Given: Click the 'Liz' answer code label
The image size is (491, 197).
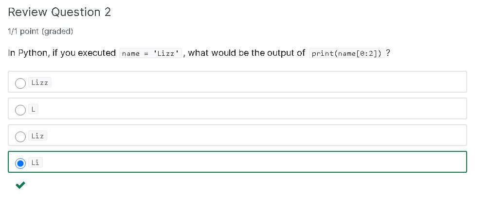Looking at the screenshot, I should point(37,136).
